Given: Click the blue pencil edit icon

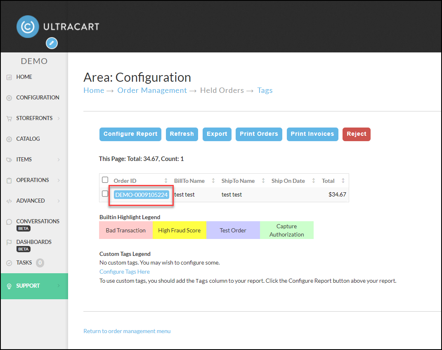Looking at the screenshot, I should tap(52, 43).
